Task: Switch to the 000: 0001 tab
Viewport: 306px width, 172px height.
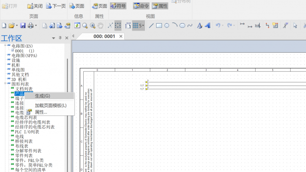Action: [x=104, y=36]
